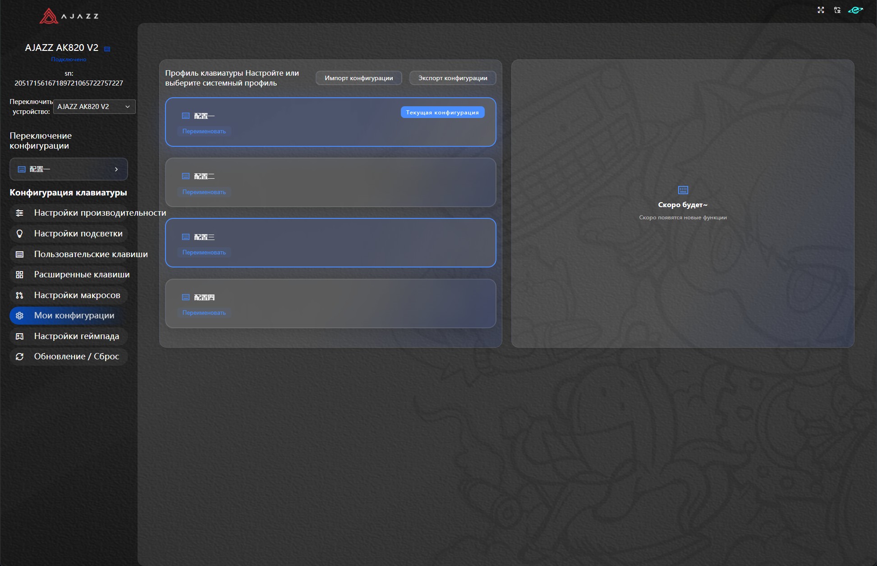The height and width of the screenshot is (566, 877).
Task: Click the Импорт конфигурации button
Action: coord(359,78)
